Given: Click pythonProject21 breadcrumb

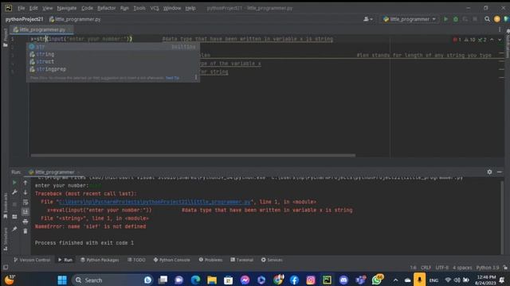Looking at the screenshot, I should [x=24, y=19].
